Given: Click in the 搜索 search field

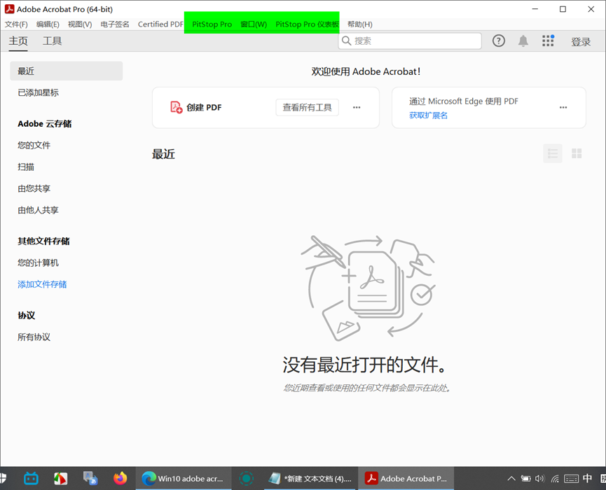Looking at the screenshot, I should [410, 41].
